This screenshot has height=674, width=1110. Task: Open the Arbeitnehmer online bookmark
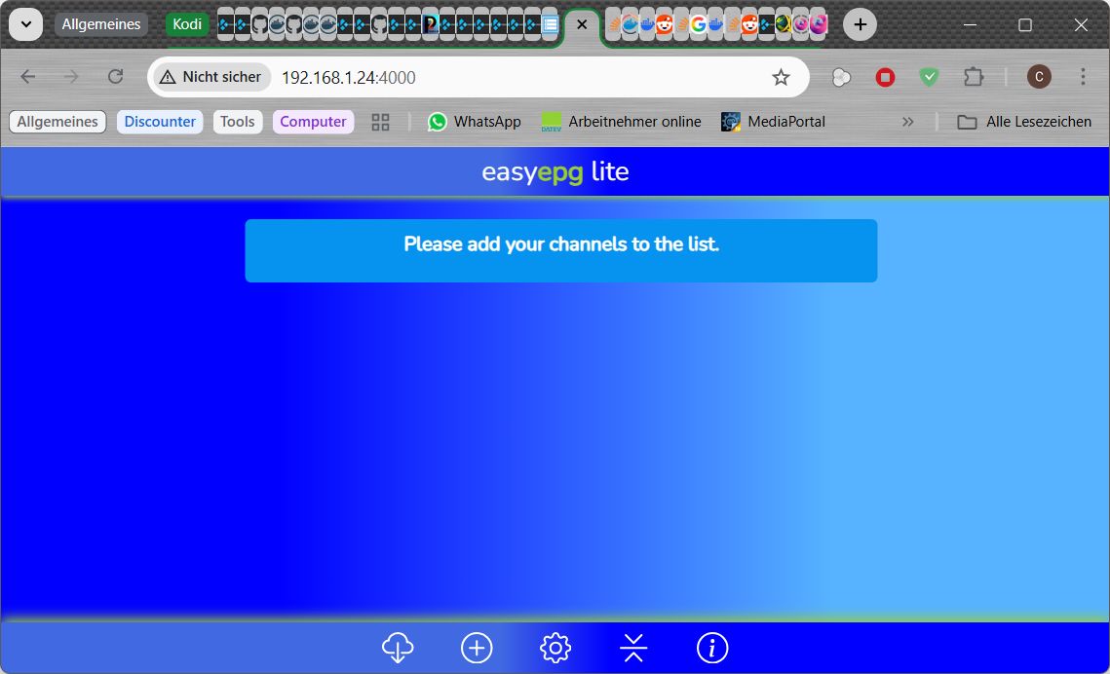621,122
